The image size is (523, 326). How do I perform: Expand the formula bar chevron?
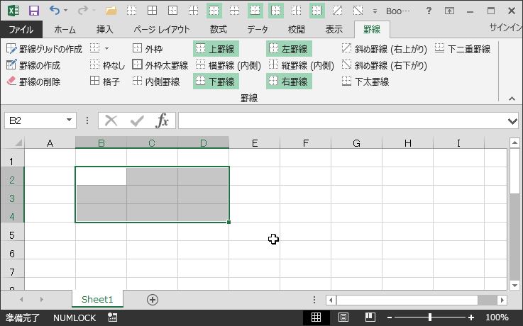[512, 121]
